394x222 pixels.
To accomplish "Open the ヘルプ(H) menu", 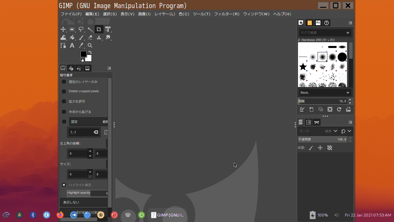I will click(x=282, y=14).
